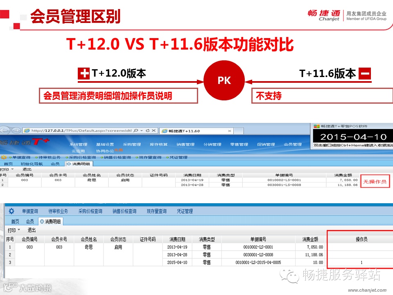Viewport: 393px width, 295px height.
Task: Click 现存量查询 shortcut in T+11.60 window
Action: [150, 157]
